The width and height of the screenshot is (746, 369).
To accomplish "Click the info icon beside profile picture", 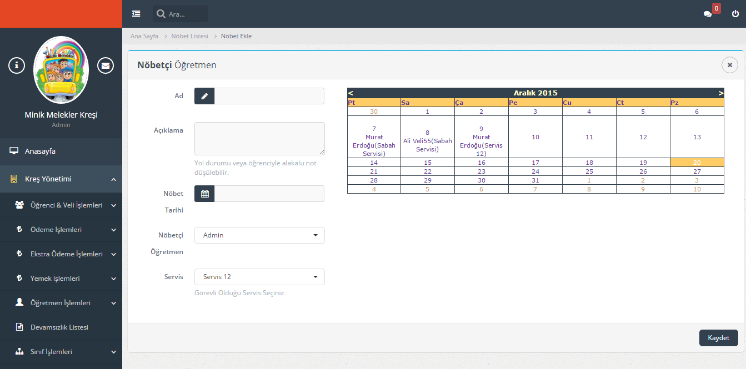I will pos(17,65).
